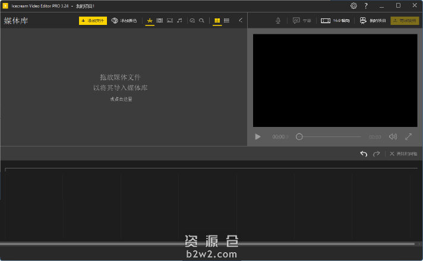
Task: Filter media library by image files
Action: click(170, 20)
